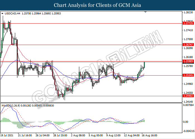Click the blue MACD line end point
The image size is (195, 139).
coord(144,119)
